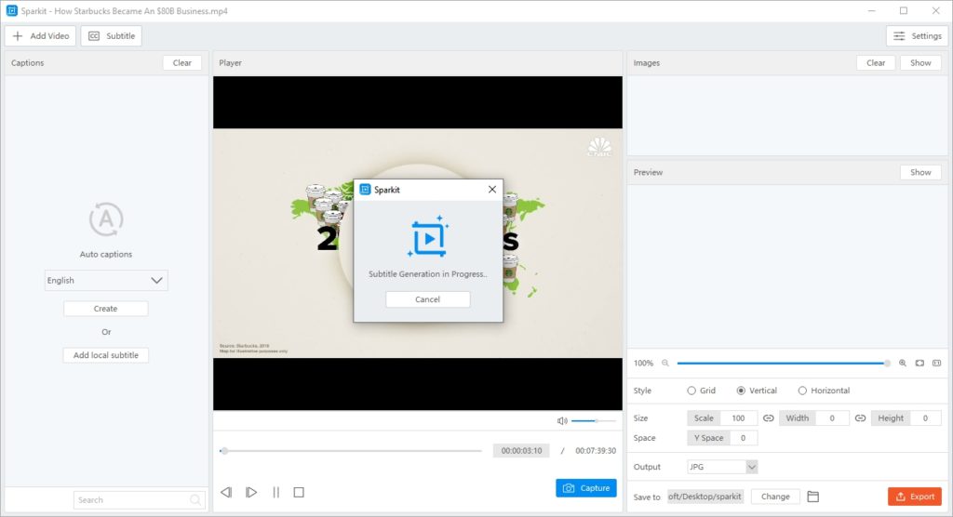Click Change to choose save folder

pyautogui.click(x=775, y=497)
